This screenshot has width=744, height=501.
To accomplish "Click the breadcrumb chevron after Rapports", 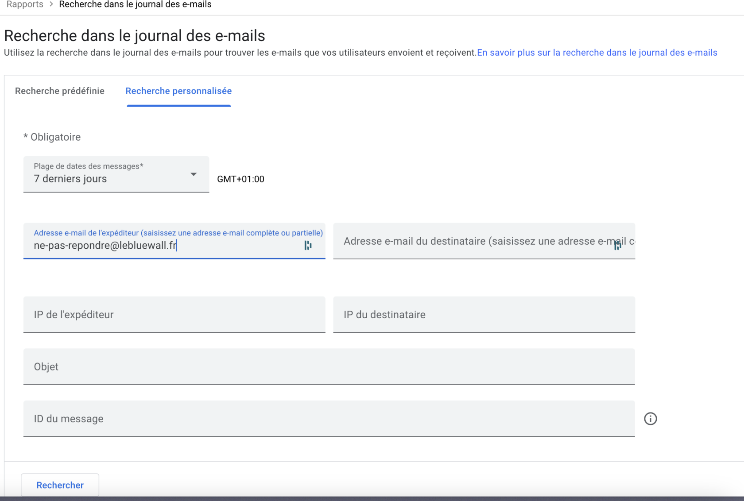I will 51,4.
